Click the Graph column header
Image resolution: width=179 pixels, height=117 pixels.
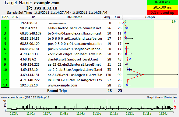(150, 17)
